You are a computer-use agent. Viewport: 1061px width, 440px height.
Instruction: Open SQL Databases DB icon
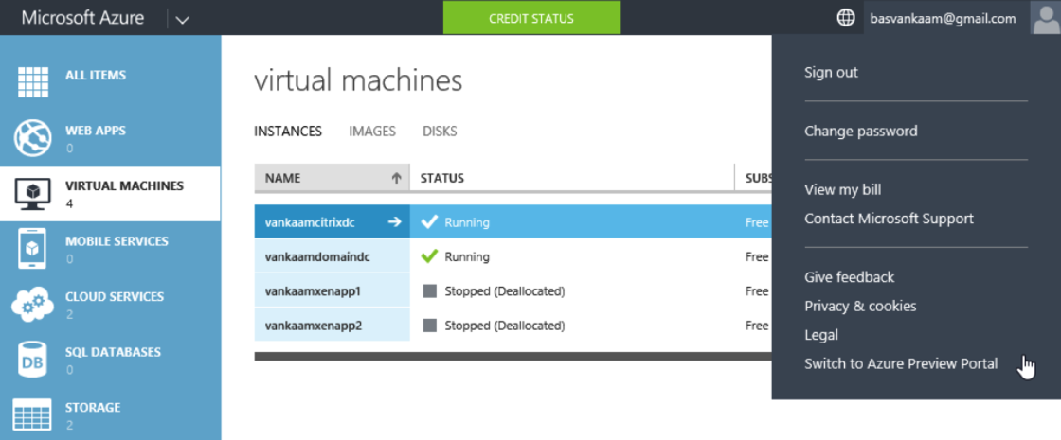(x=32, y=361)
